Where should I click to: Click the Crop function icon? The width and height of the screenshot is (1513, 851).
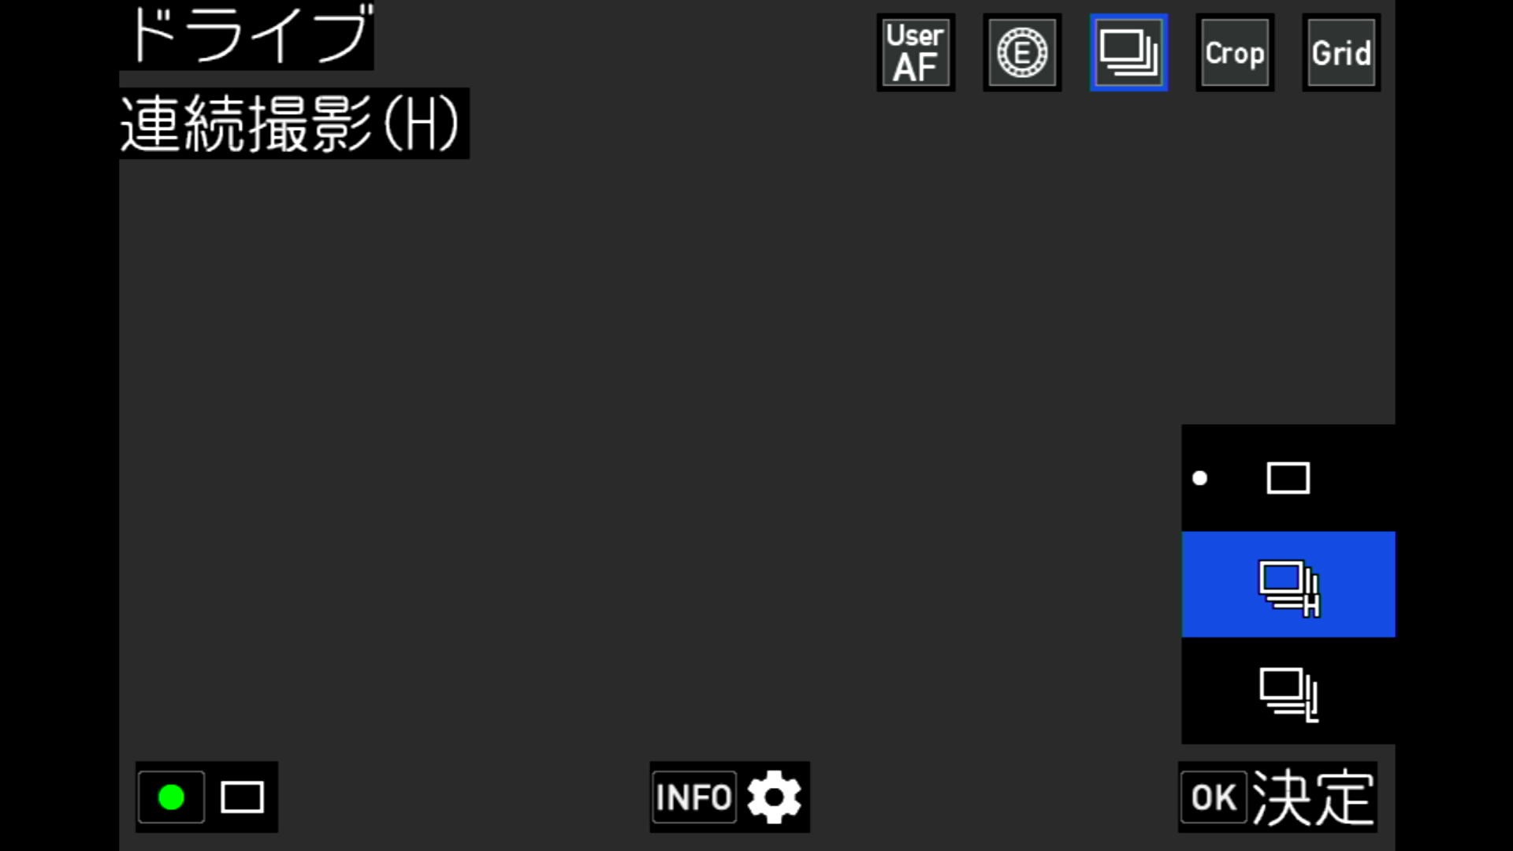tap(1236, 51)
